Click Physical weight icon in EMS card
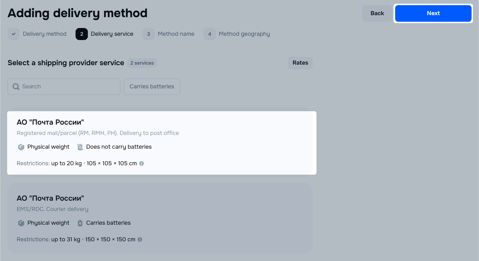This screenshot has height=261, width=479. 21,223
